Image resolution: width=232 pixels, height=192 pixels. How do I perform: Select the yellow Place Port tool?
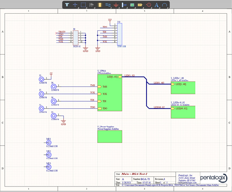[140, 5]
